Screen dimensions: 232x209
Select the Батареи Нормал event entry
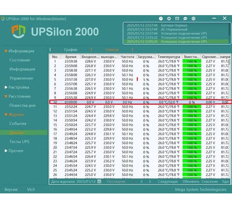click(174, 25)
